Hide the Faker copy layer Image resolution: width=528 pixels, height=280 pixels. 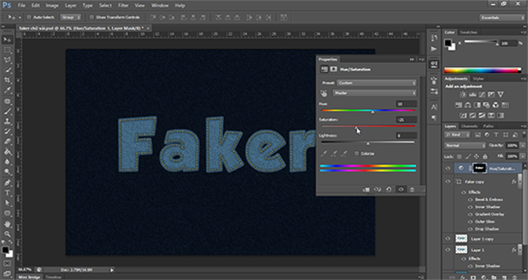448,181
